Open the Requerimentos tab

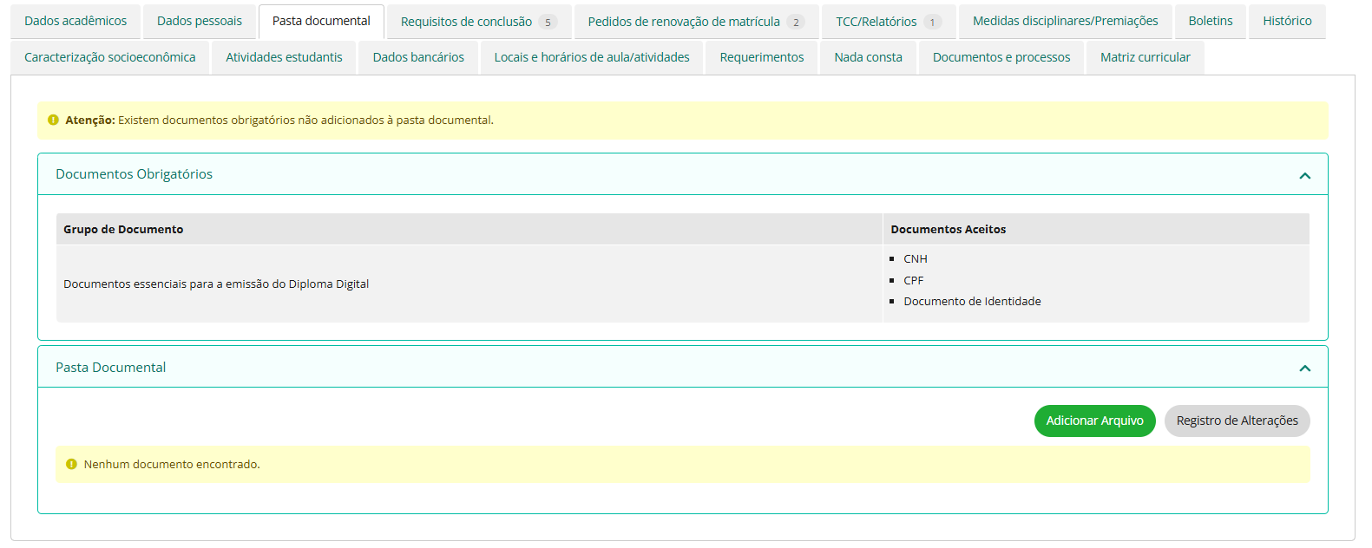pyautogui.click(x=761, y=57)
